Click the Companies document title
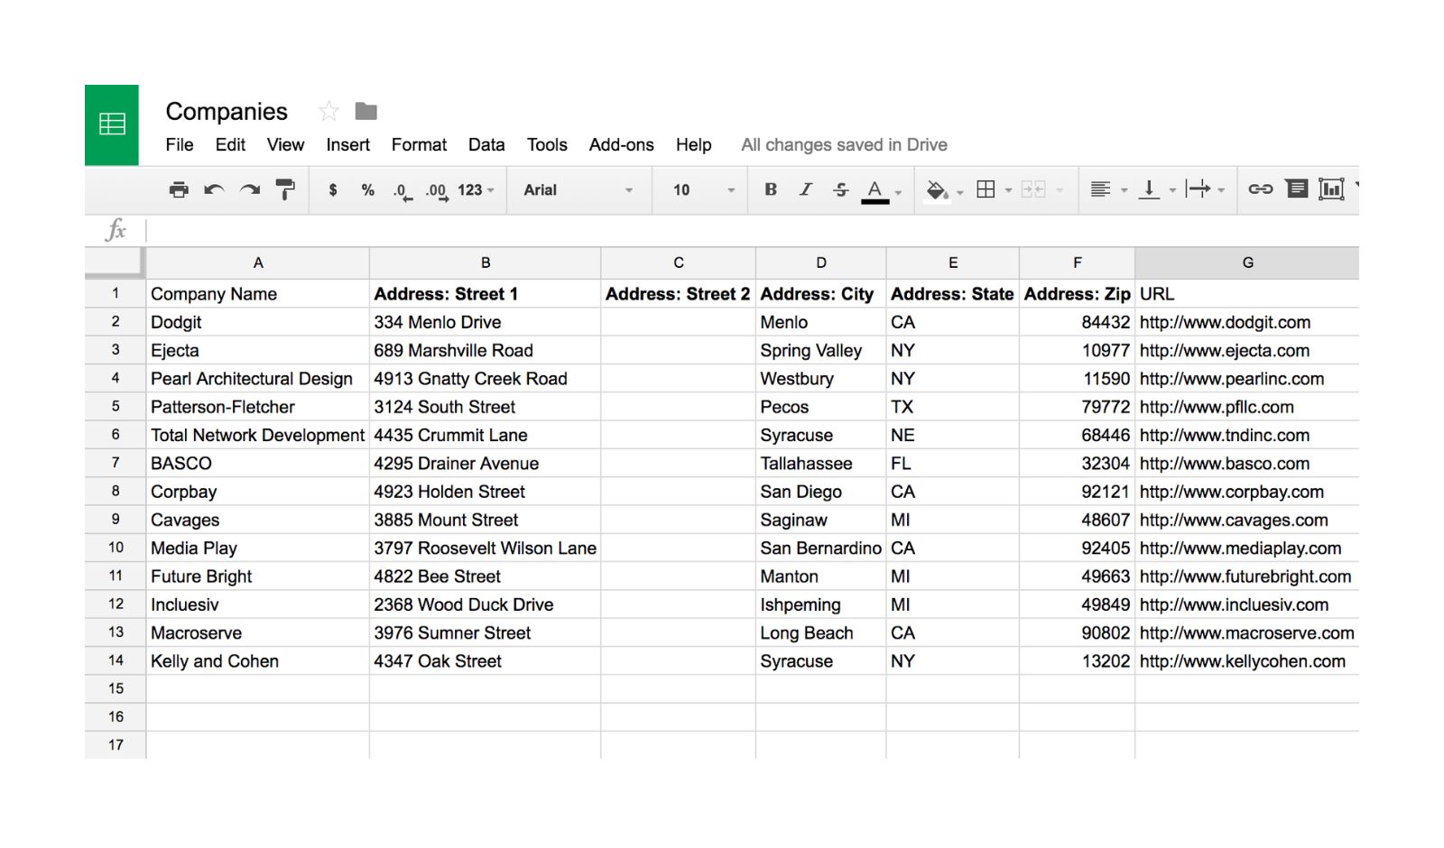Screen dimensions: 1444x848 click(x=227, y=111)
